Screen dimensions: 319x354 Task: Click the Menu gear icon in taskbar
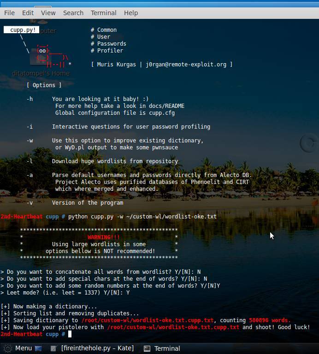7,348
